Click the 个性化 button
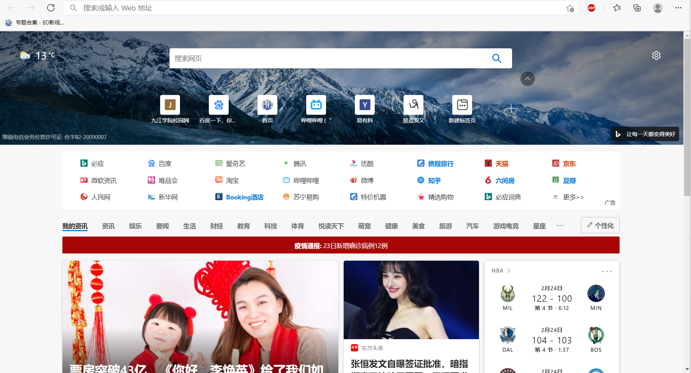 pos(600,225)
